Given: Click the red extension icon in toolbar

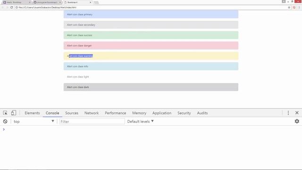Looking at the screenshot, I should point(294,8).
